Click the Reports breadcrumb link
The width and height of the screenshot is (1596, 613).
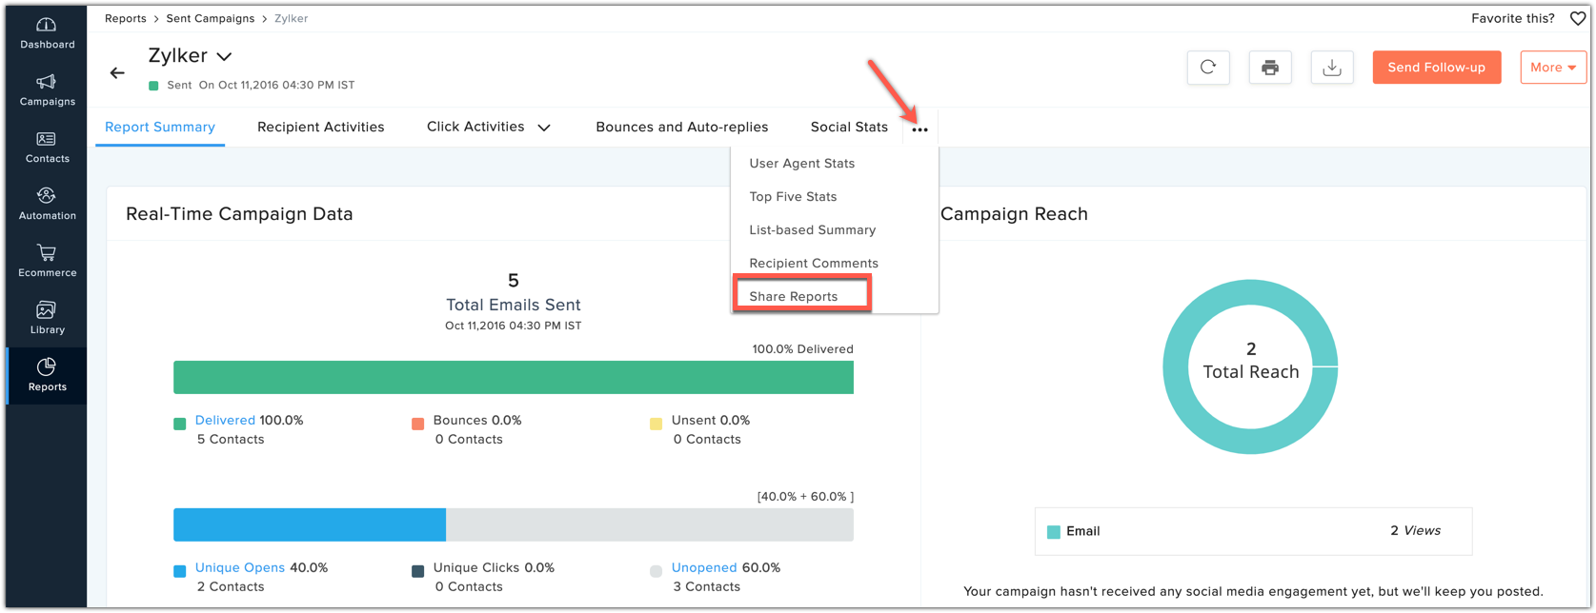(x=126, y=18)
